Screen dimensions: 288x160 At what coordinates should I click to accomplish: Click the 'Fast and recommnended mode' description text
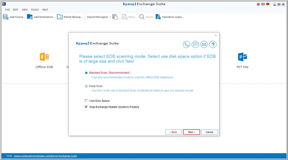coord(132,77)
